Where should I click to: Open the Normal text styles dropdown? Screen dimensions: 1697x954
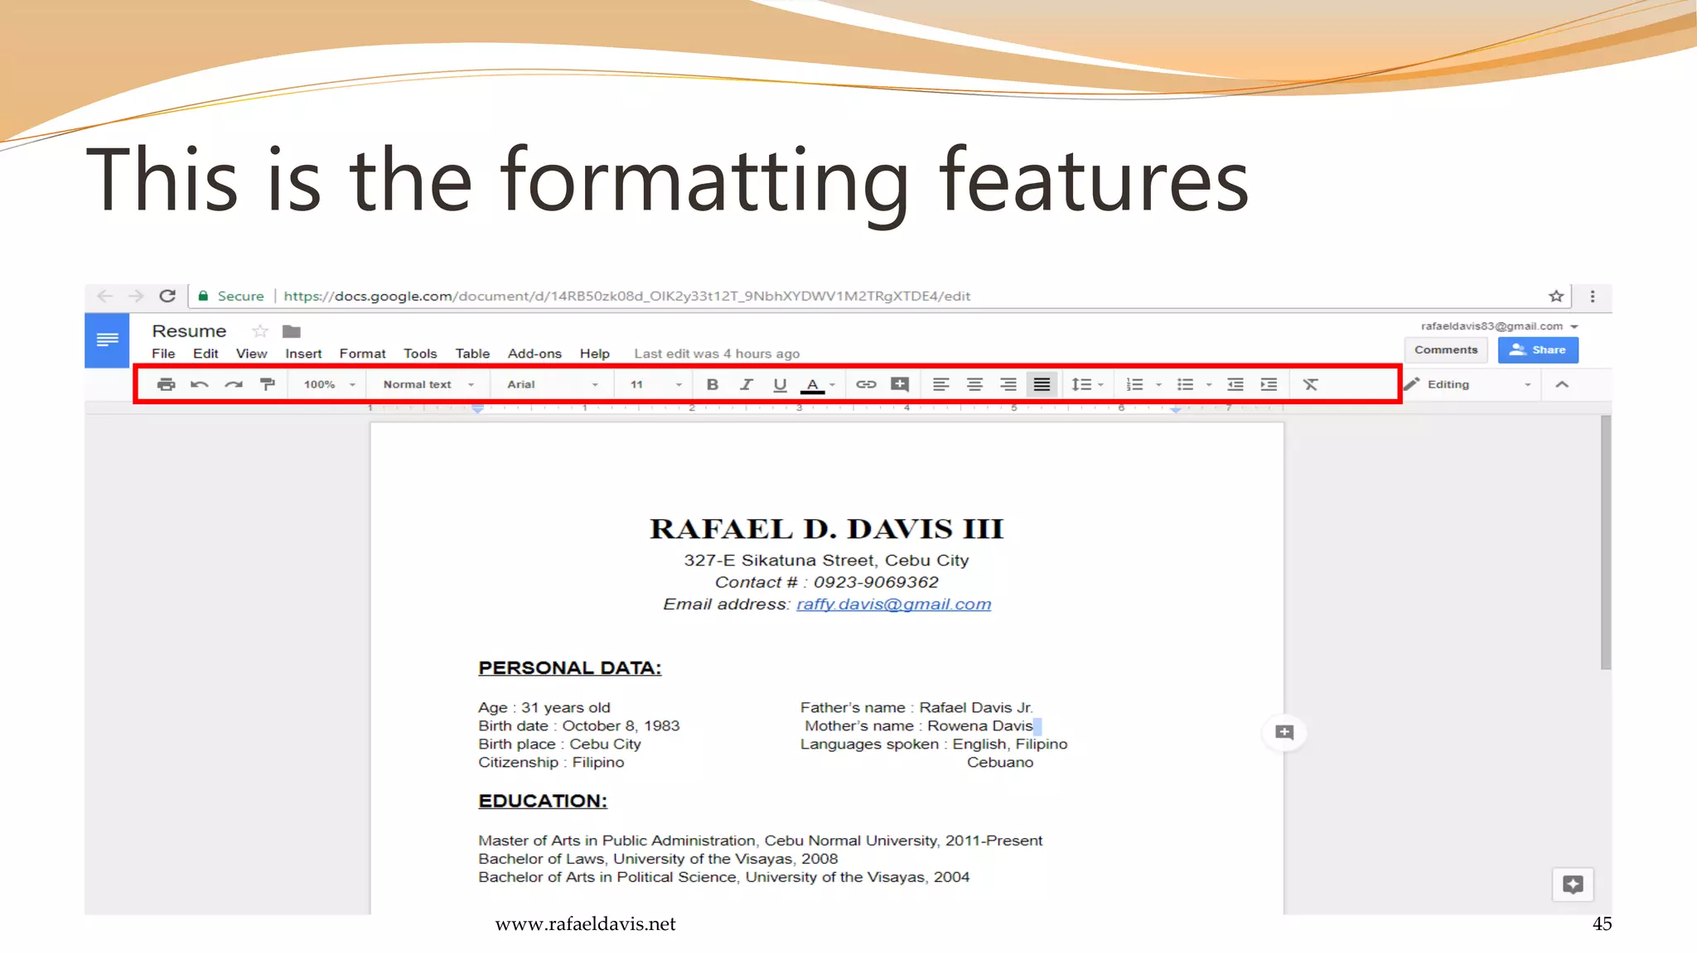[x=428, y=384]
